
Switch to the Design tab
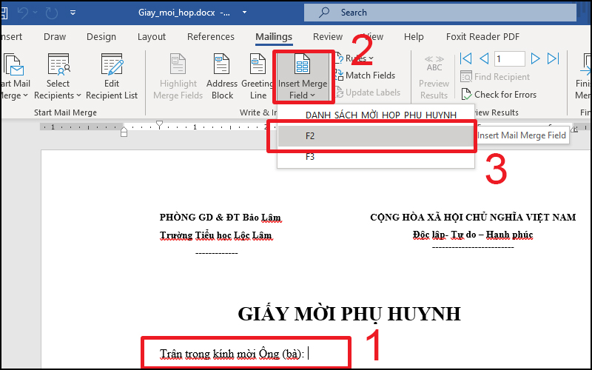pyautogui.click(x=101, y=36)
